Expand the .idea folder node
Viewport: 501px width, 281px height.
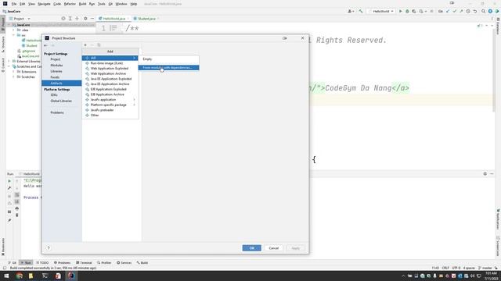pos(14,30)
